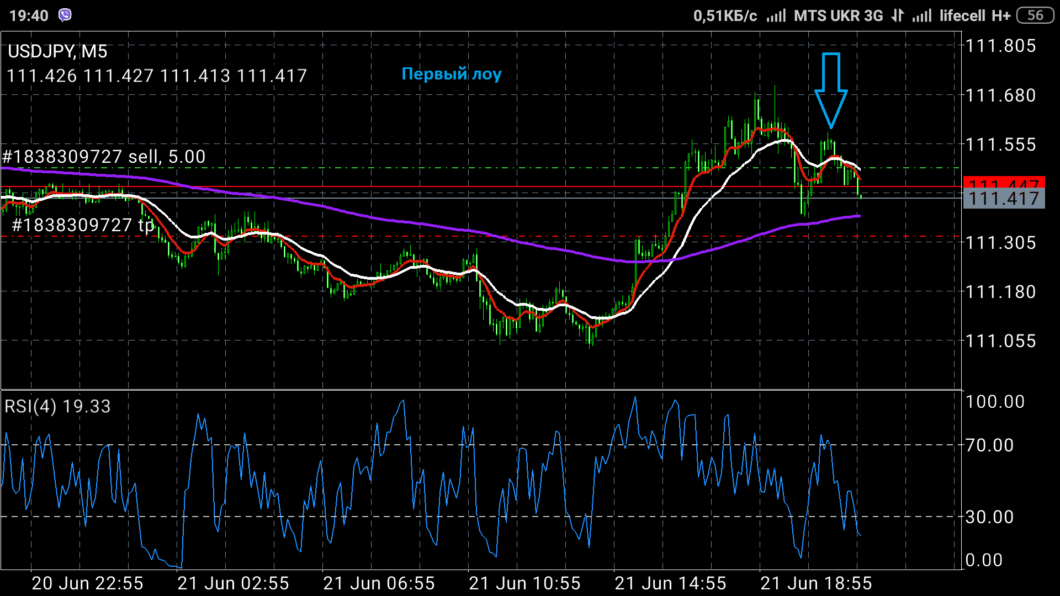Tap the 21 Jun 14:55 time label

click(670, 583)
